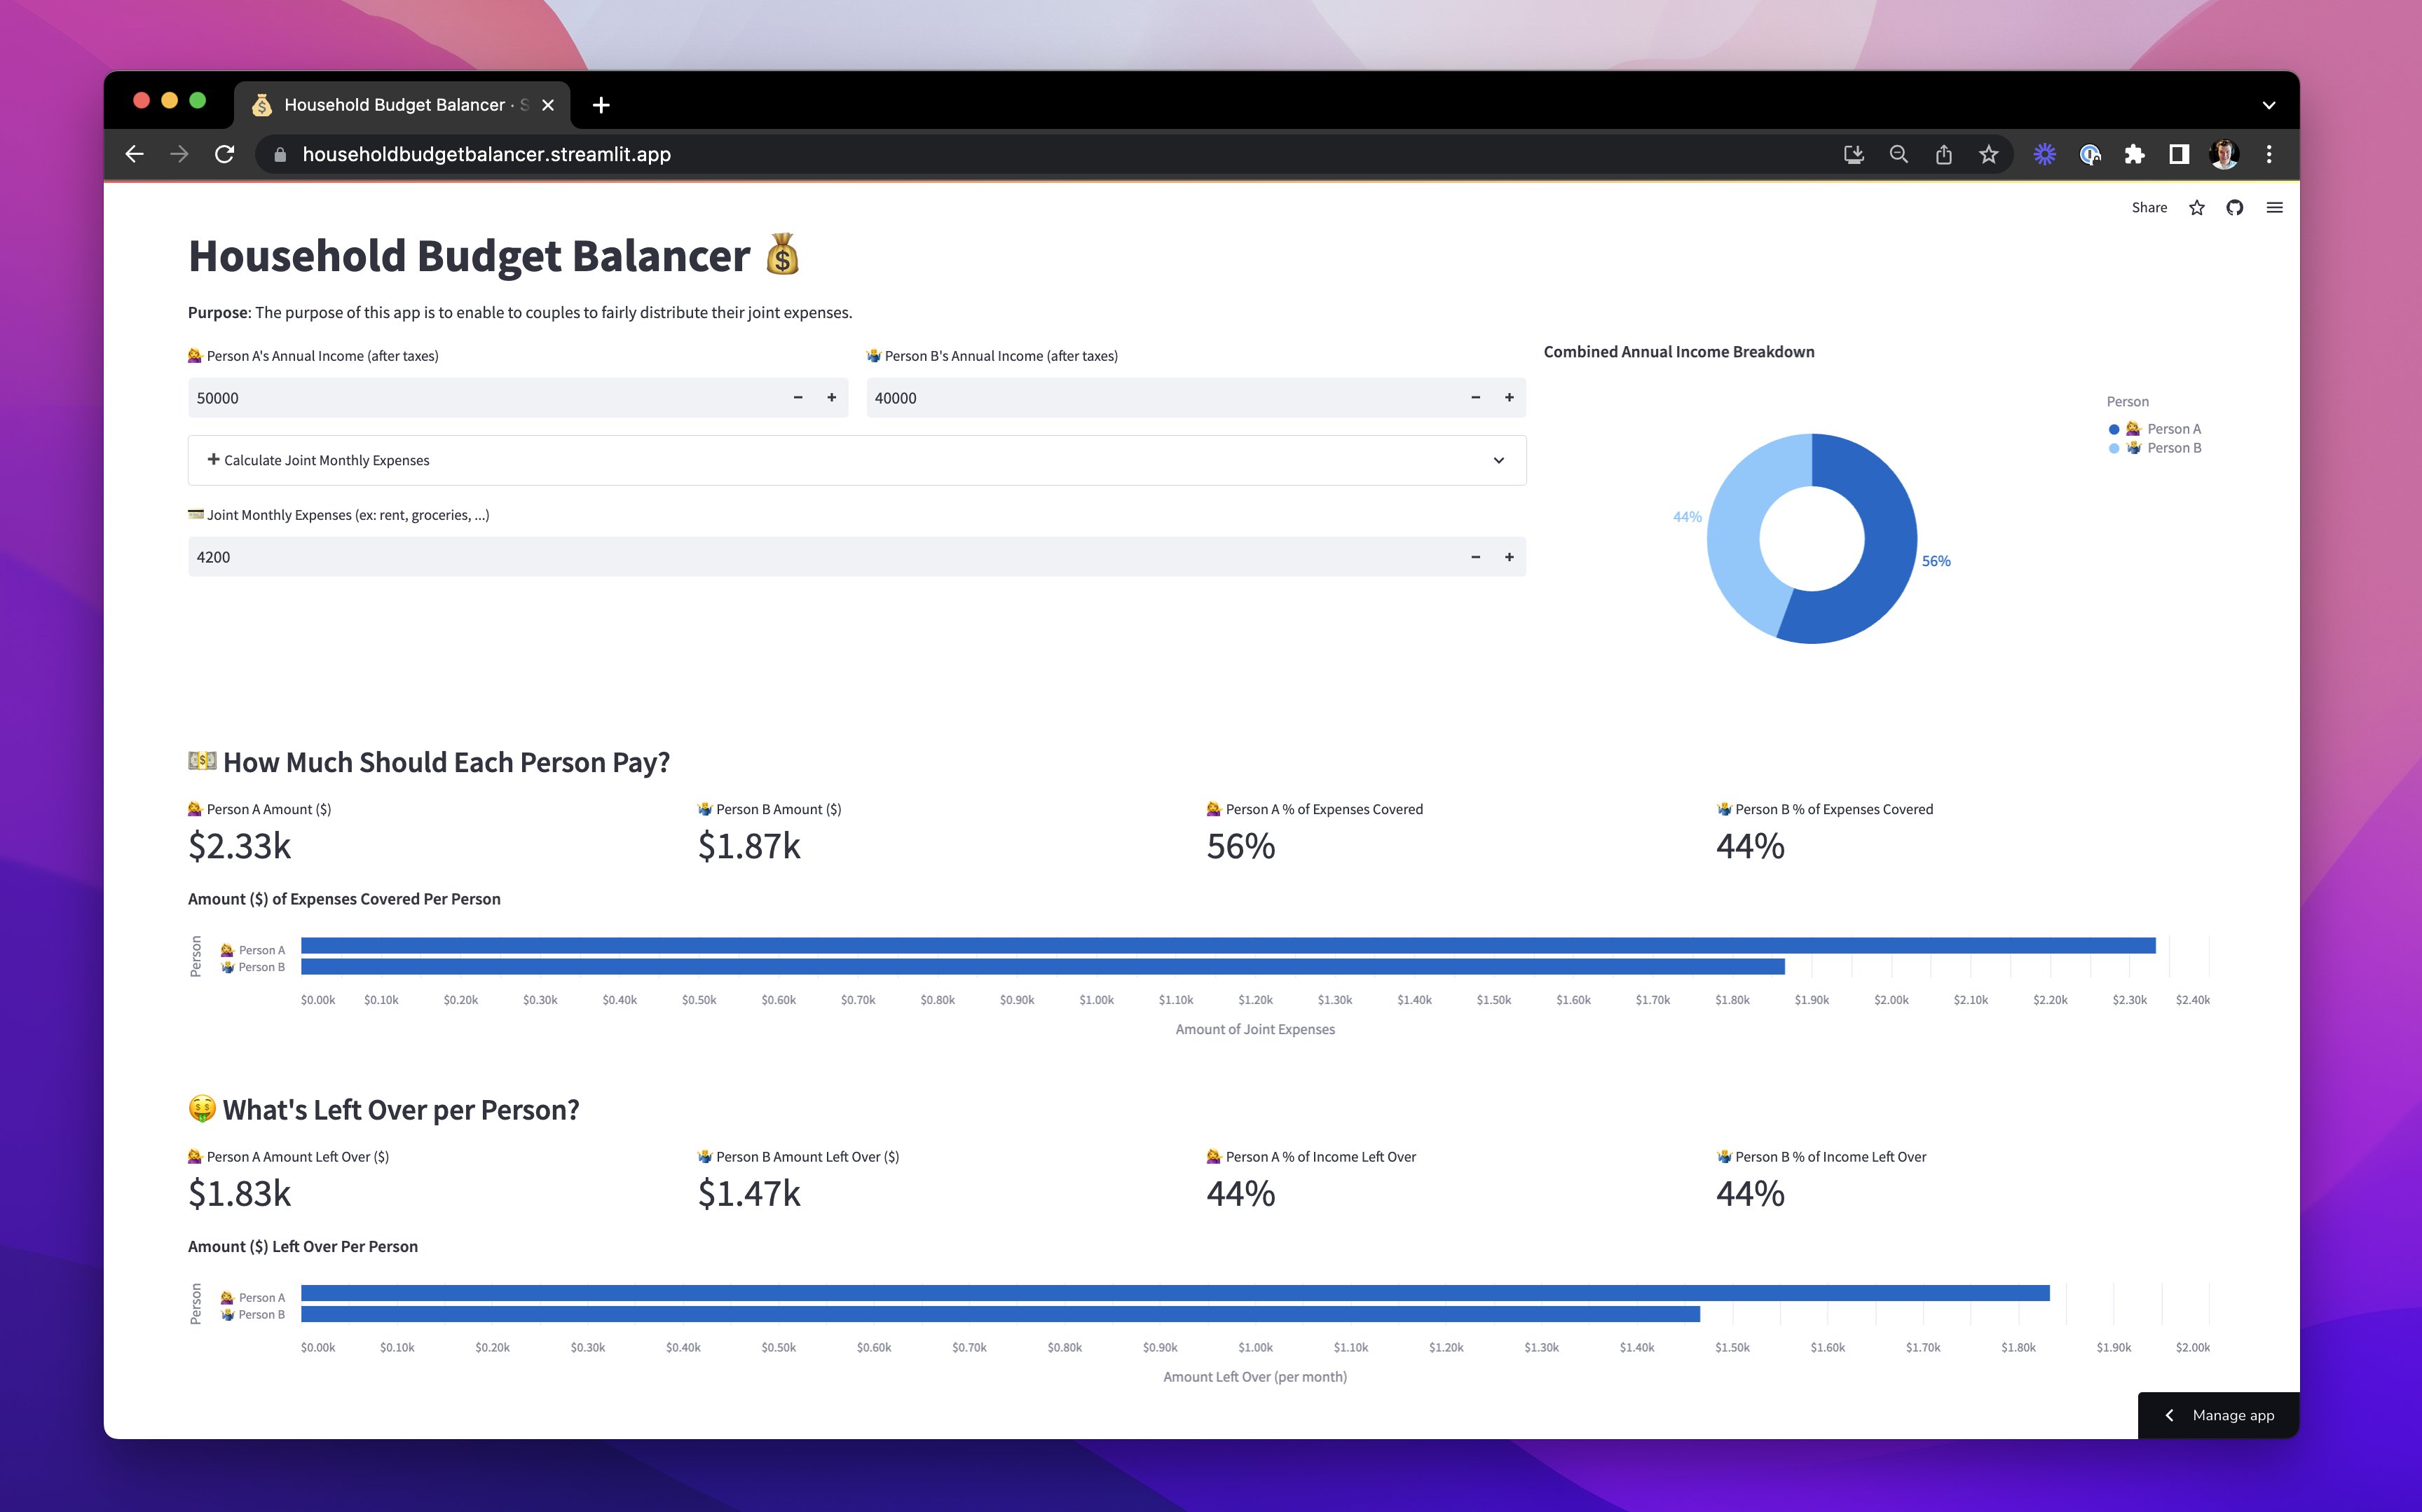Toggle Chrome side panel icon
This screenshot has width=2422, height=1512.
(2178, 154)
